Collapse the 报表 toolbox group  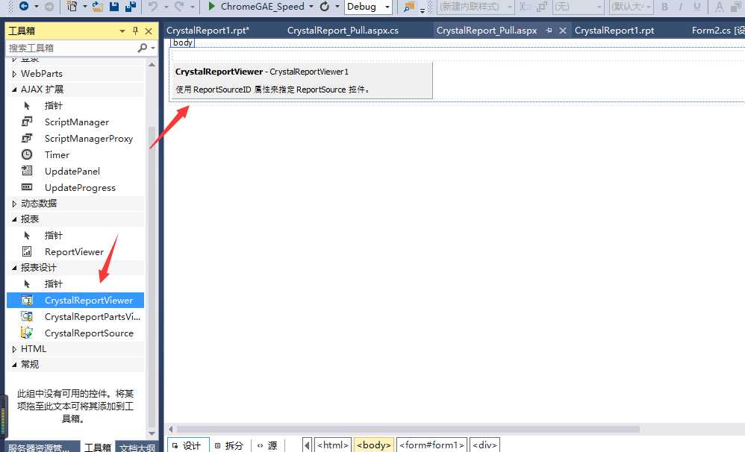[14, 219]
